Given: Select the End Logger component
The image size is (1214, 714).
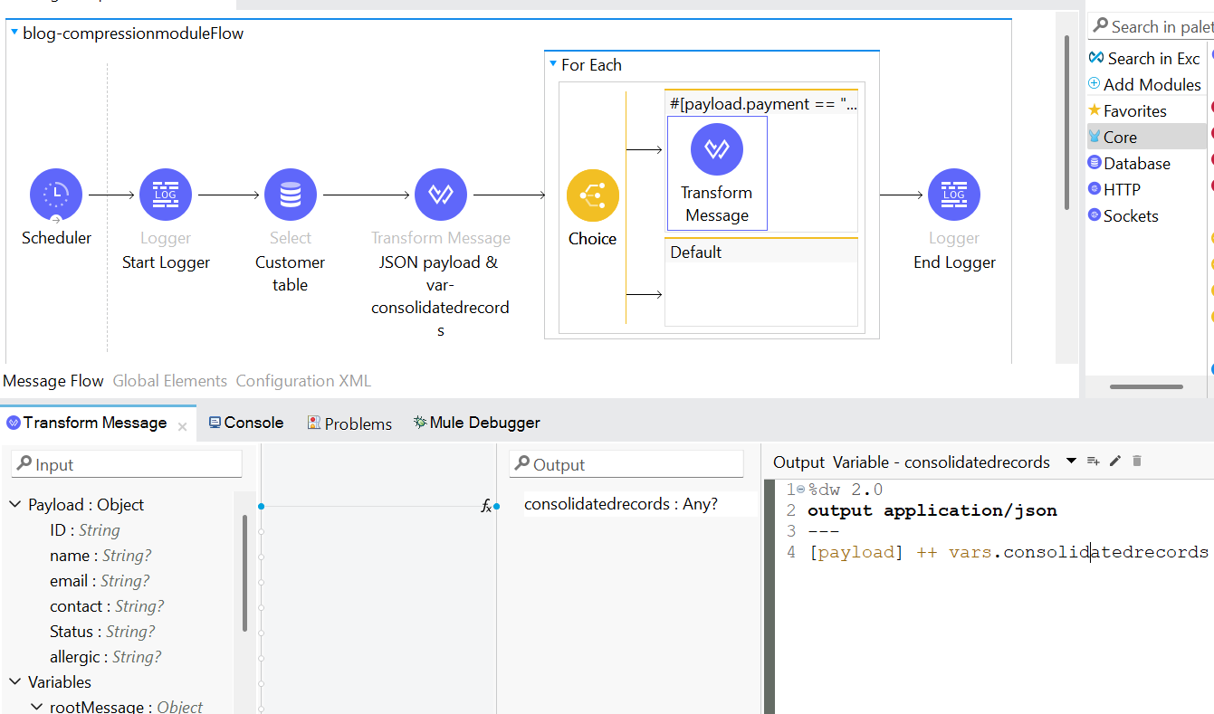Looking at the screenshot, I should point(953,194).
